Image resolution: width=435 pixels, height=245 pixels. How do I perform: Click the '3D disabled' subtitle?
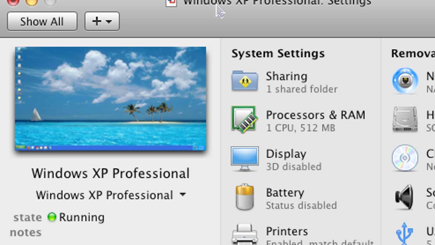[x=294, y=167]
